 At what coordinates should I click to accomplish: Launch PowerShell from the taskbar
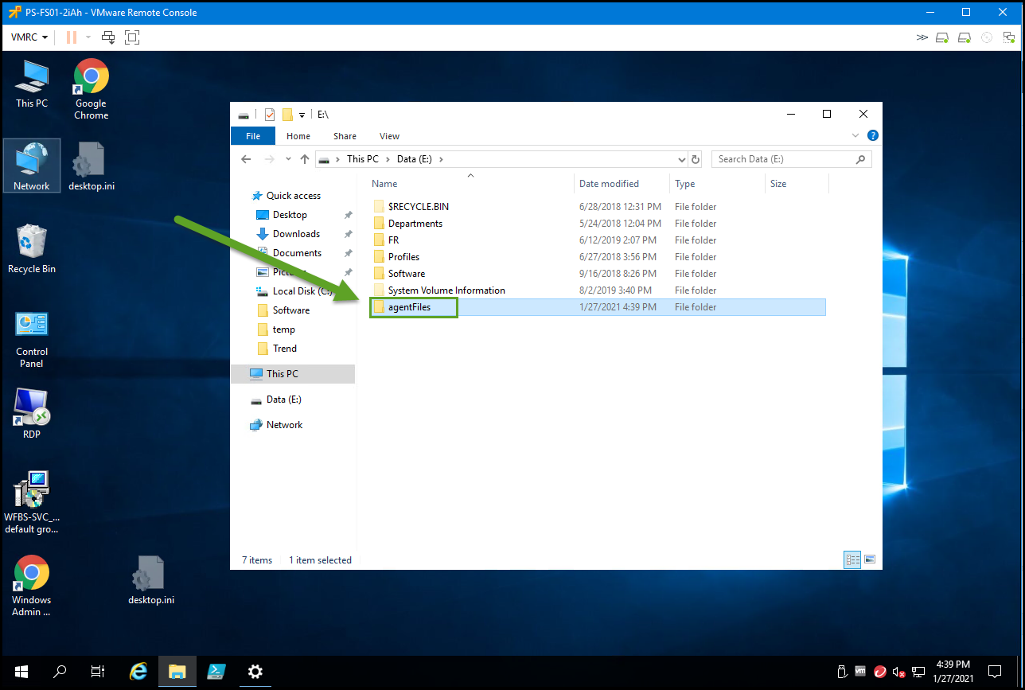[216, 672]
